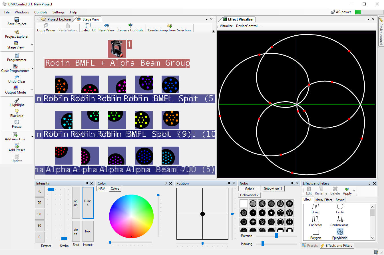The image size is (384, 255).
Task: Expand the Stage View toolbar overflow arrow
Action: point(214,32)
